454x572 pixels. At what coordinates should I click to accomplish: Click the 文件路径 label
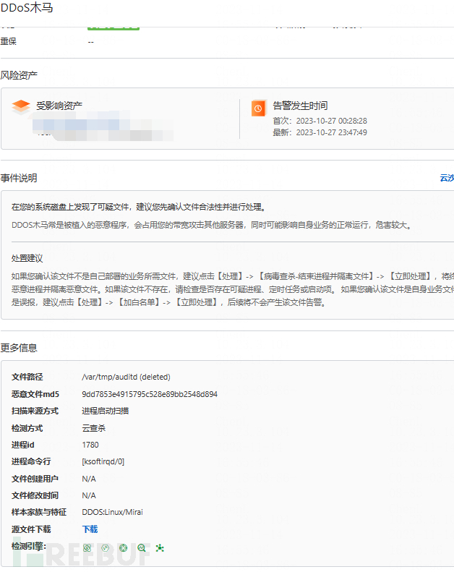coord(27,377)
